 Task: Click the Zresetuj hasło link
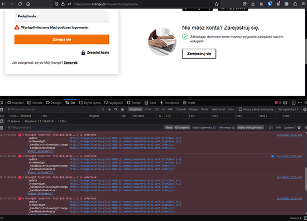tap(98, 53)
